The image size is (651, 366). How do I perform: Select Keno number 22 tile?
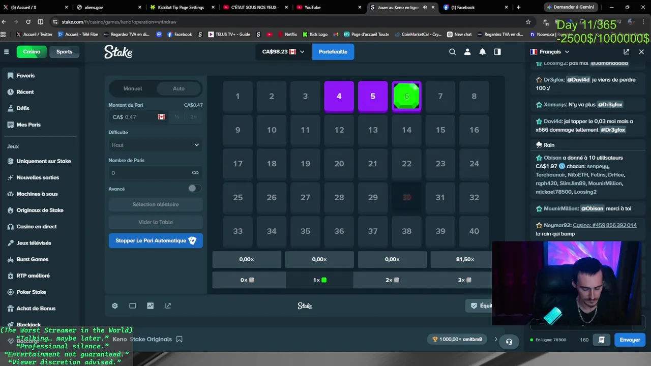(x=406, y=164)
